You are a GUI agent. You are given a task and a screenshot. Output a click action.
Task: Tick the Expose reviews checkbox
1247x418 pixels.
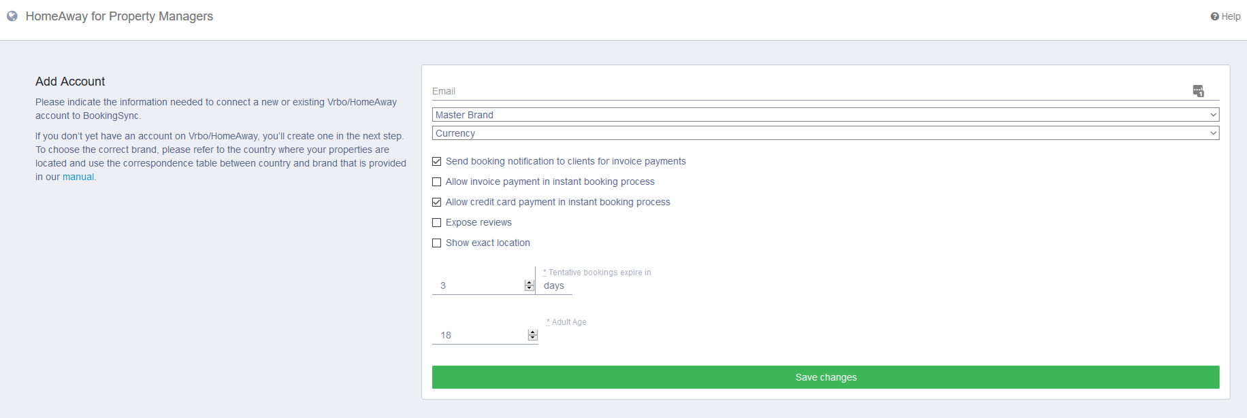tap(437, 223)
